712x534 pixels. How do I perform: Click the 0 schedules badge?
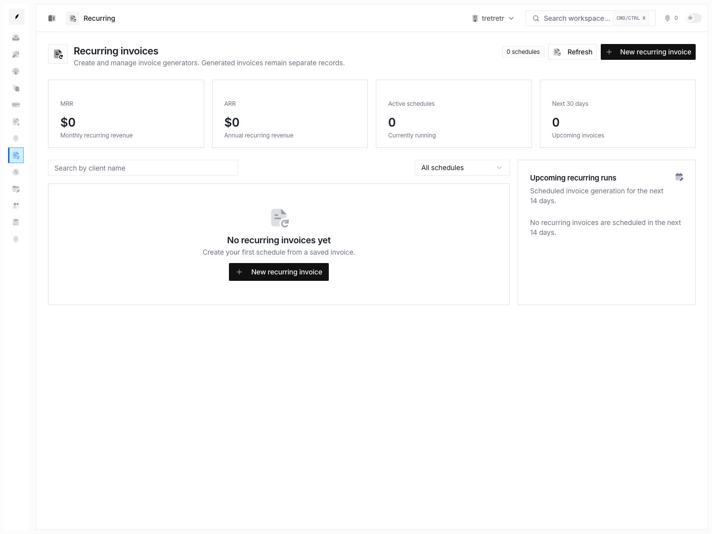point(523,52)
